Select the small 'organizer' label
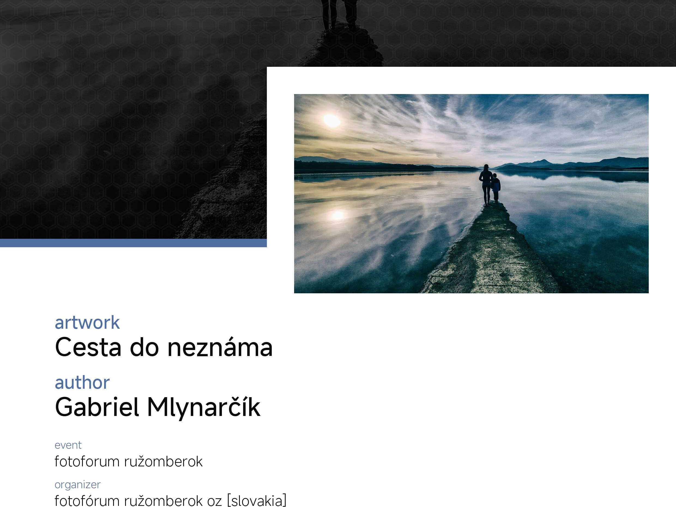Viewport: 676px width, 507px height. (77, 484)
